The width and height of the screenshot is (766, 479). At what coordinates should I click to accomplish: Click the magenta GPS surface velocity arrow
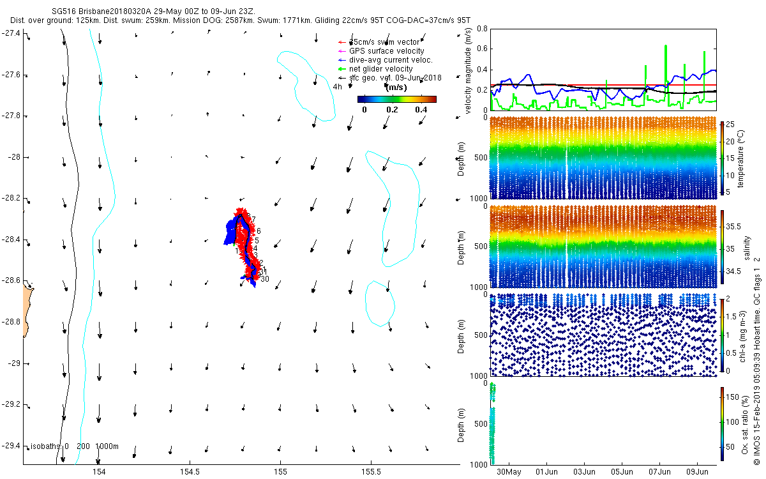pos(342,51)
